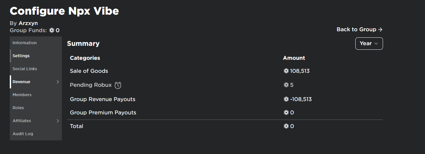
Task: Click the Robux icon beside Group Funds
Action: 52,31
